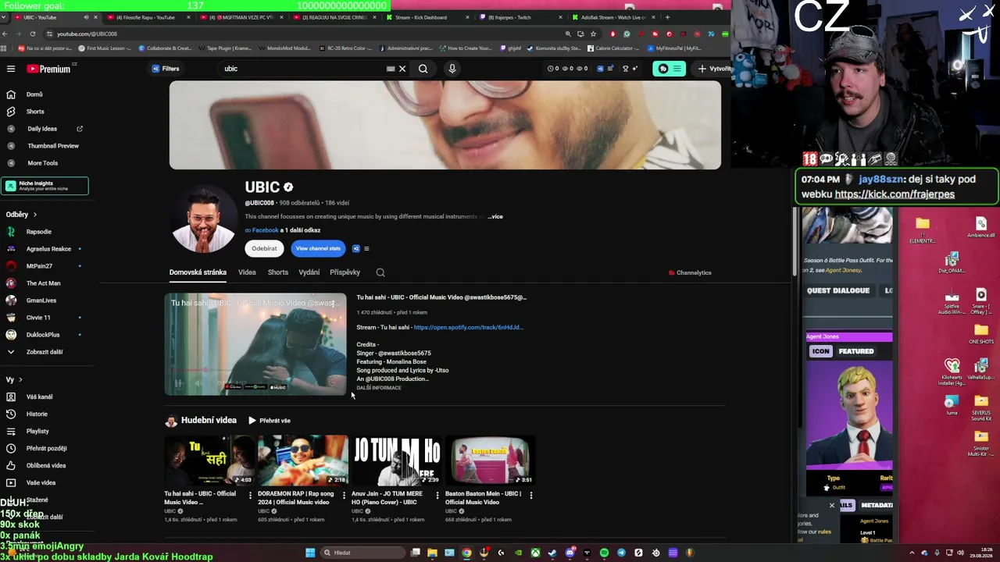The image size is (1000, 562).
Task: Open Spotify from the taskbar
Action: pyautogui.click(x=604, y=553)
